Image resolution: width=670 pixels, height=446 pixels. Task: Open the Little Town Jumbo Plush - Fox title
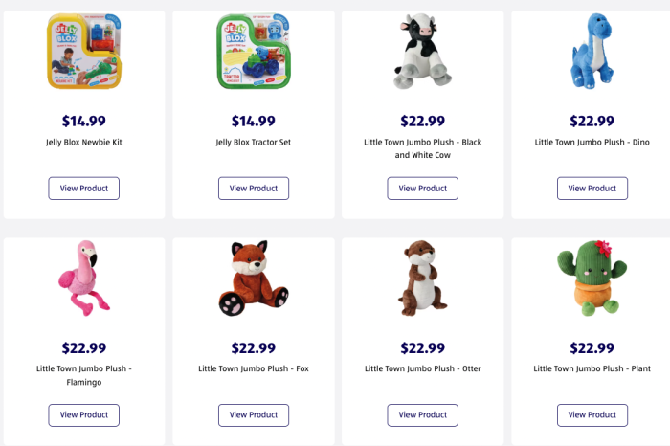(254, 368)
